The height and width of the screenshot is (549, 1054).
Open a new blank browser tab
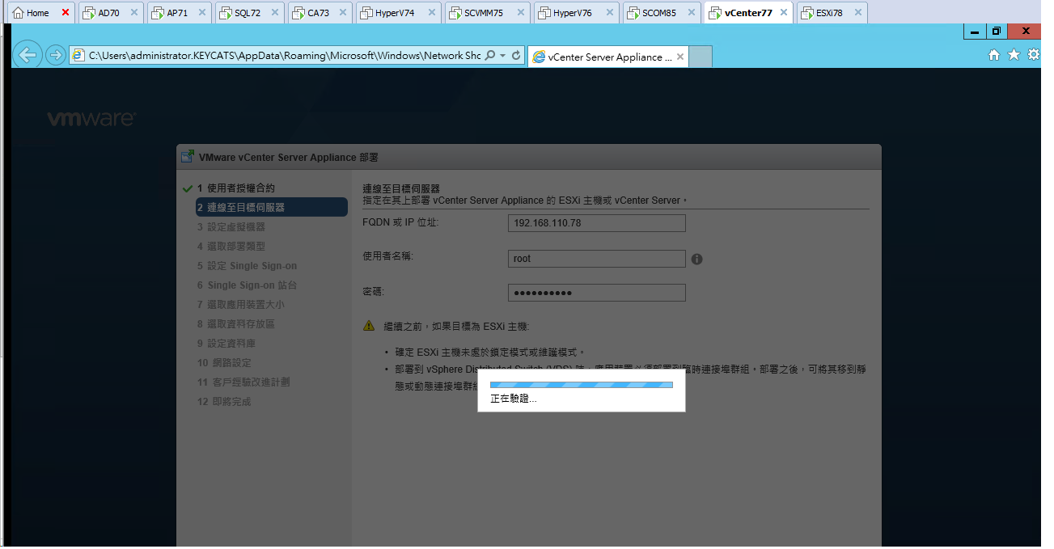[701, 57]
